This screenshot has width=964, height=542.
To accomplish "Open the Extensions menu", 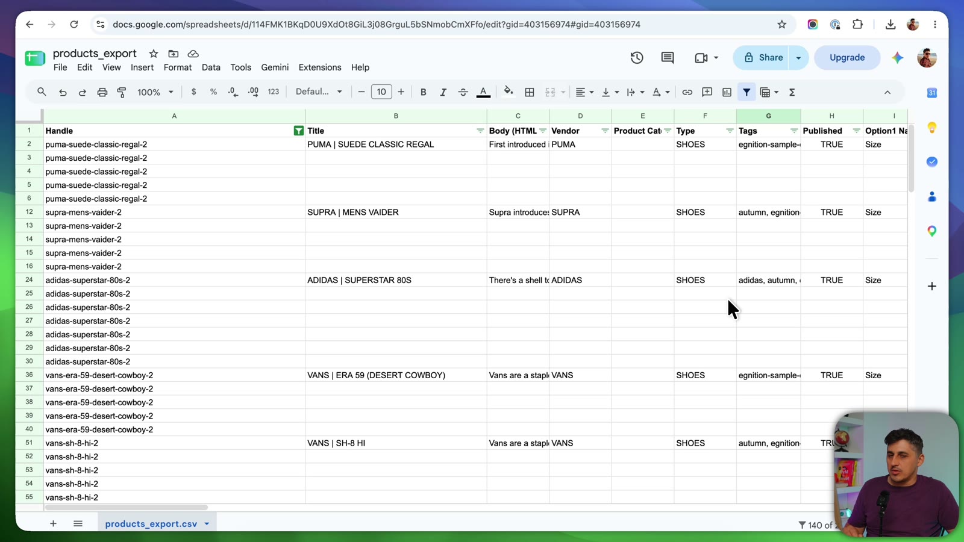I will (320, 67).
